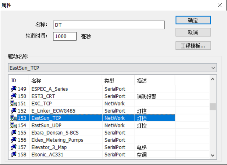Select driver Ebara_Densan_S-BCS
This screenshot has width=227, height=165.
[55, 133]
